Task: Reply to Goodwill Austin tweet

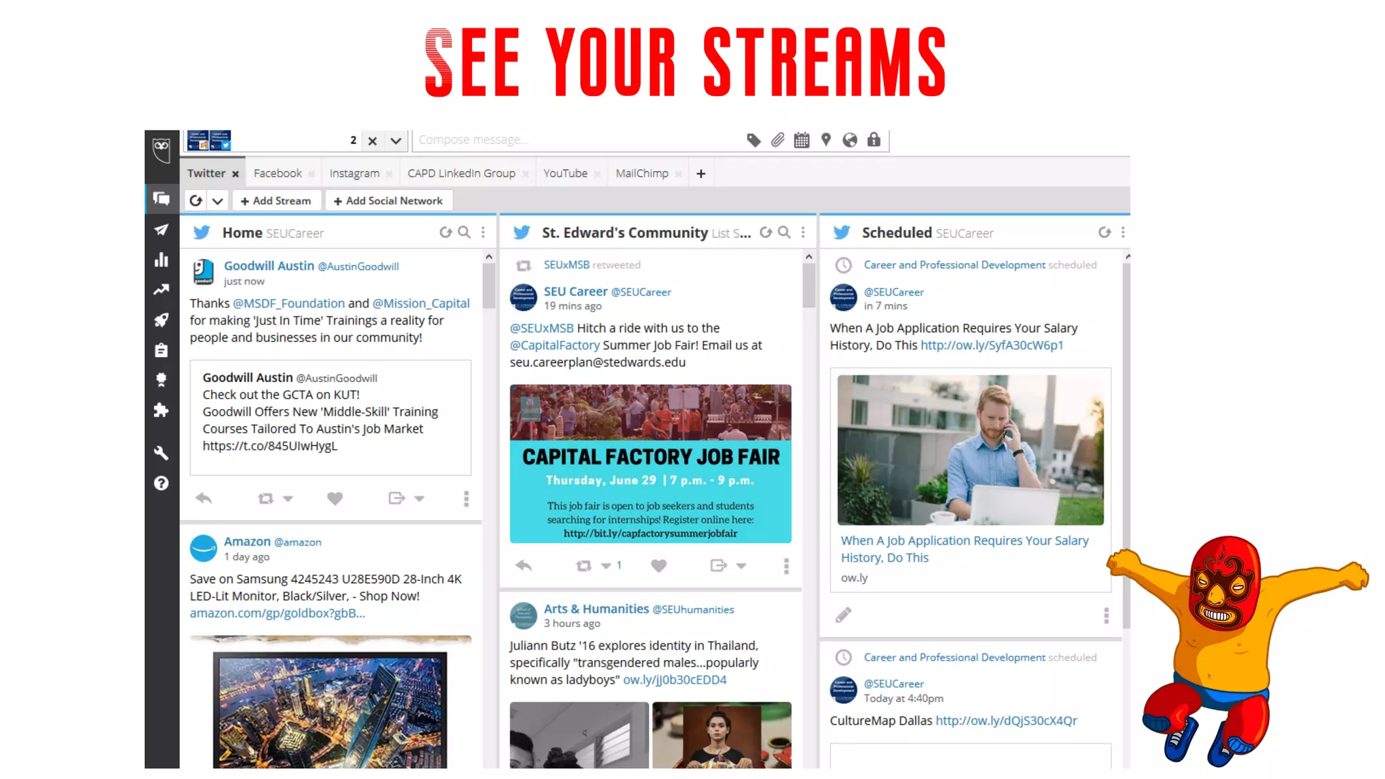Action: (x=204, y=498)
